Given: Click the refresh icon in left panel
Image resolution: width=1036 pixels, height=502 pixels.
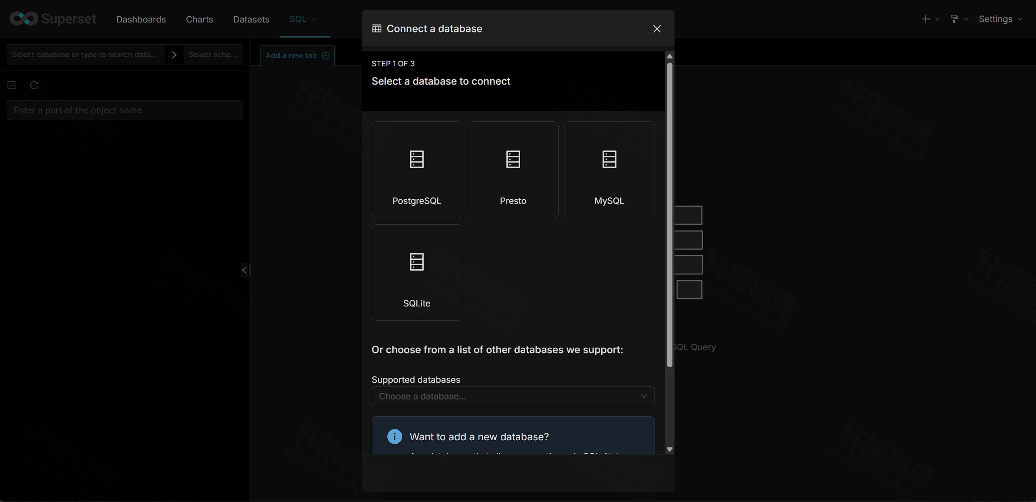Looking at the screenshot, I should point(34,85).
